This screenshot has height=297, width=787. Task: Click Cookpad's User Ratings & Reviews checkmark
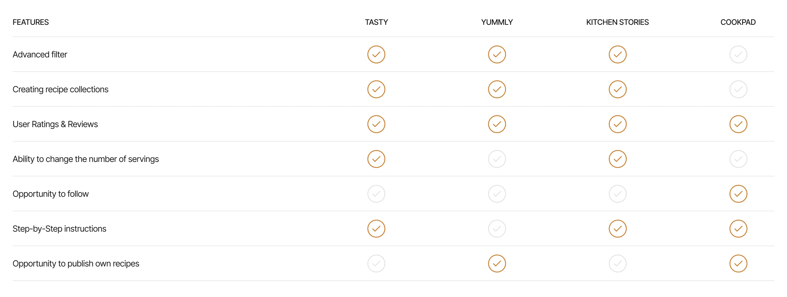738,124
